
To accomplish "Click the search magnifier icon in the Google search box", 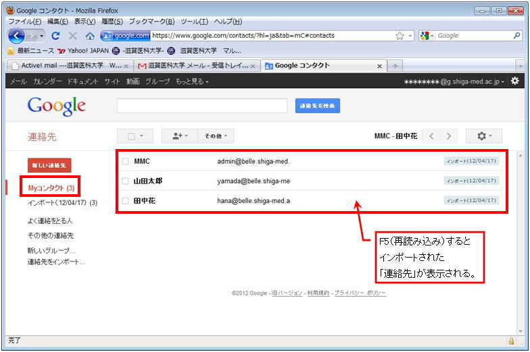I will click(516, 35).
